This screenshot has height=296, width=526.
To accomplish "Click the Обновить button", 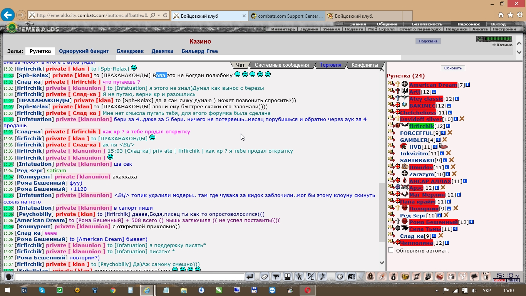I will pyautogui.click(x=453, y=68).
